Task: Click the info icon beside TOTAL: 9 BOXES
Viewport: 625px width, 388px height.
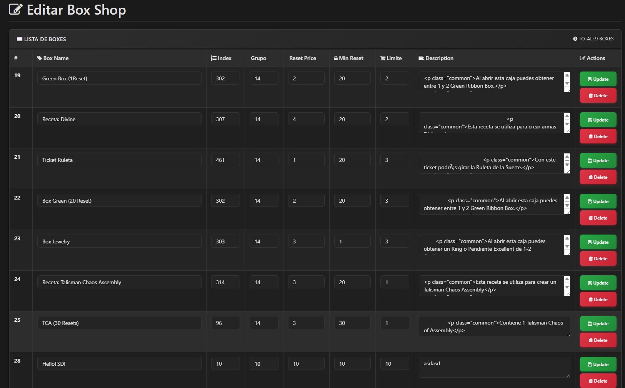Action: click(x=575, y=39)
